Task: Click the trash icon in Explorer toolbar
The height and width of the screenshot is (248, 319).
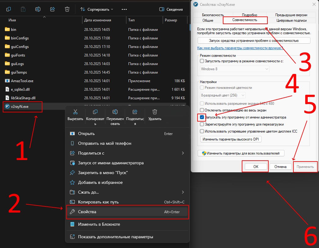Action: [x=67, y=9]
